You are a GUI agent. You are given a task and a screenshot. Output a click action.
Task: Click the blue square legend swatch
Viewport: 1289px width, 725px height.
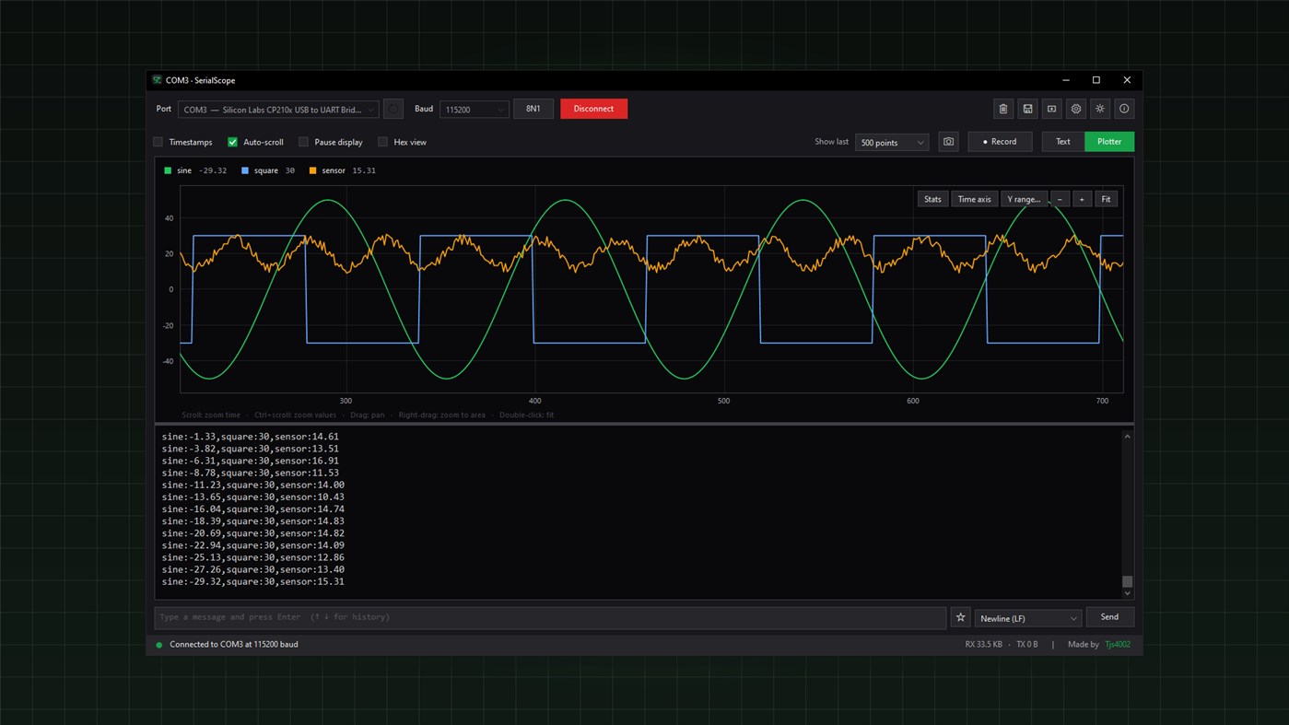click(x=245, y=170)
